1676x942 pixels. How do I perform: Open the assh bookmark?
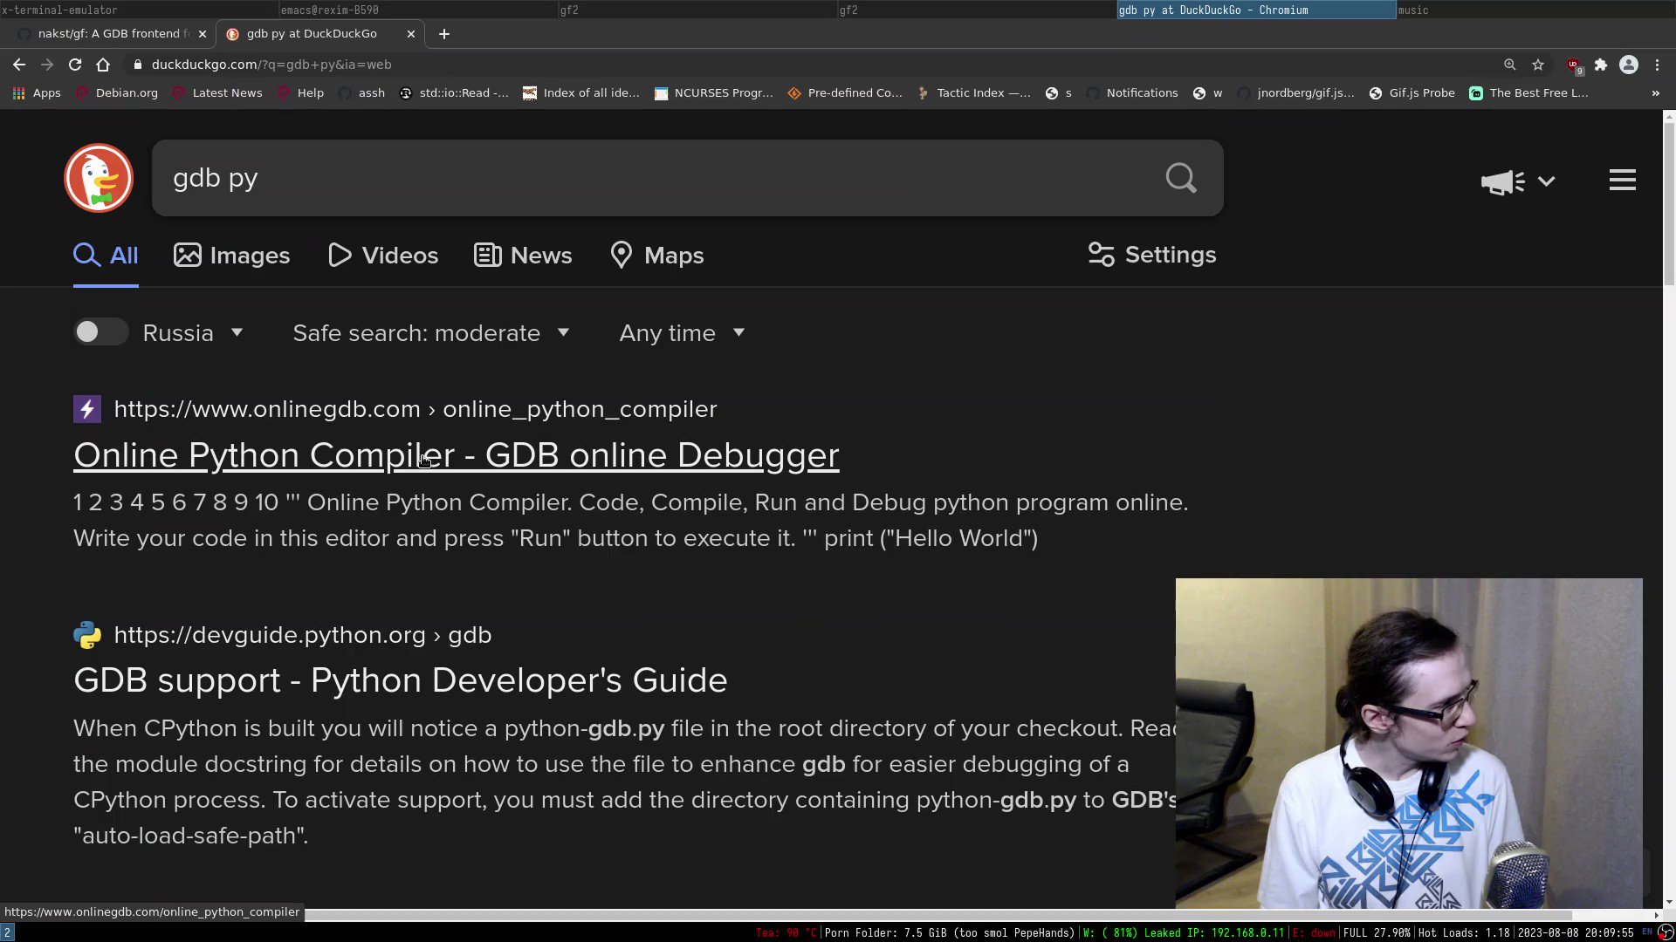tap(361, 93)
